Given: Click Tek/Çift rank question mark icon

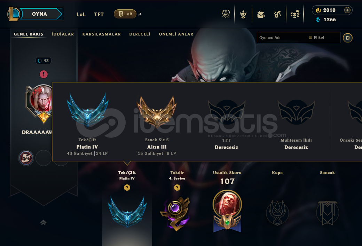Looking at the screenshot, I should click(127, 188).
